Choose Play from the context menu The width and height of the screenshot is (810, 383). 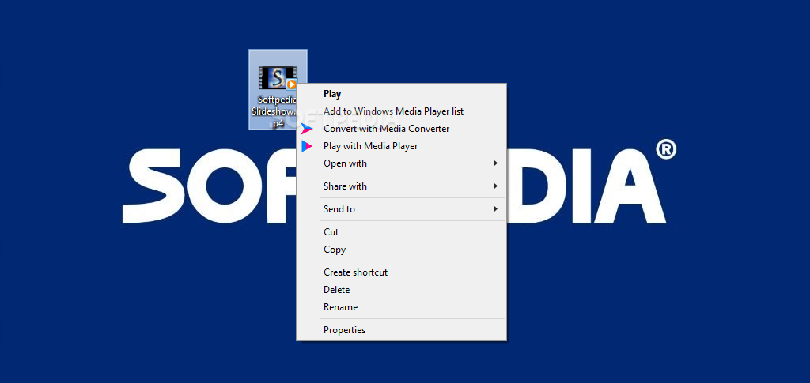tap(401, 94)
